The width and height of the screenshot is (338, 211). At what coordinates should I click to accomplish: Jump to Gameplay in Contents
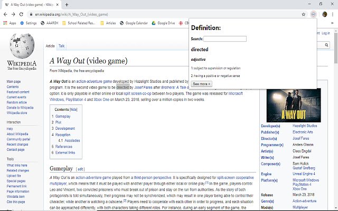pyautogui.click(x=63, y=116)
